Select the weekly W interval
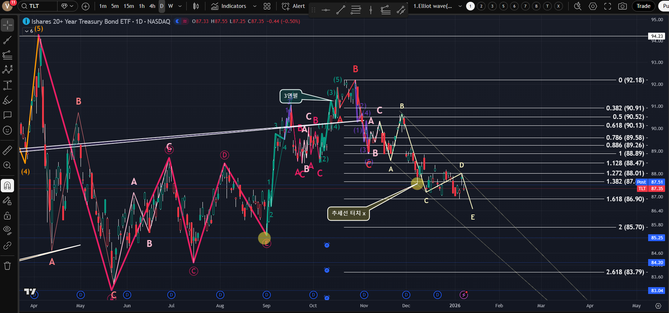669x313 pixels. [x=170, y=6]
